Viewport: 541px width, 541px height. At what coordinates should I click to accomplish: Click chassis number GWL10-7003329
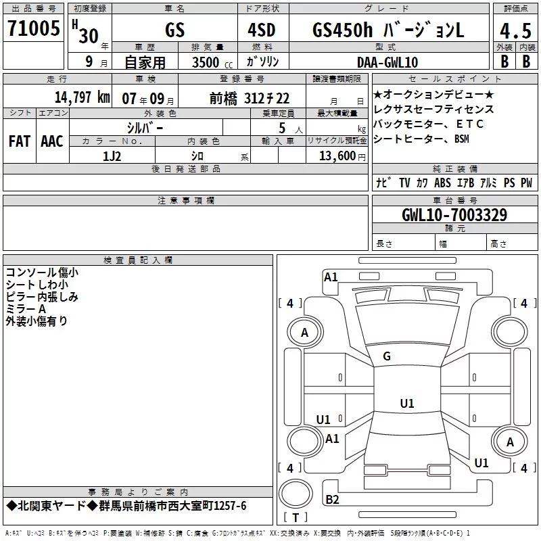pyautogui.click(x=454, y=214)
